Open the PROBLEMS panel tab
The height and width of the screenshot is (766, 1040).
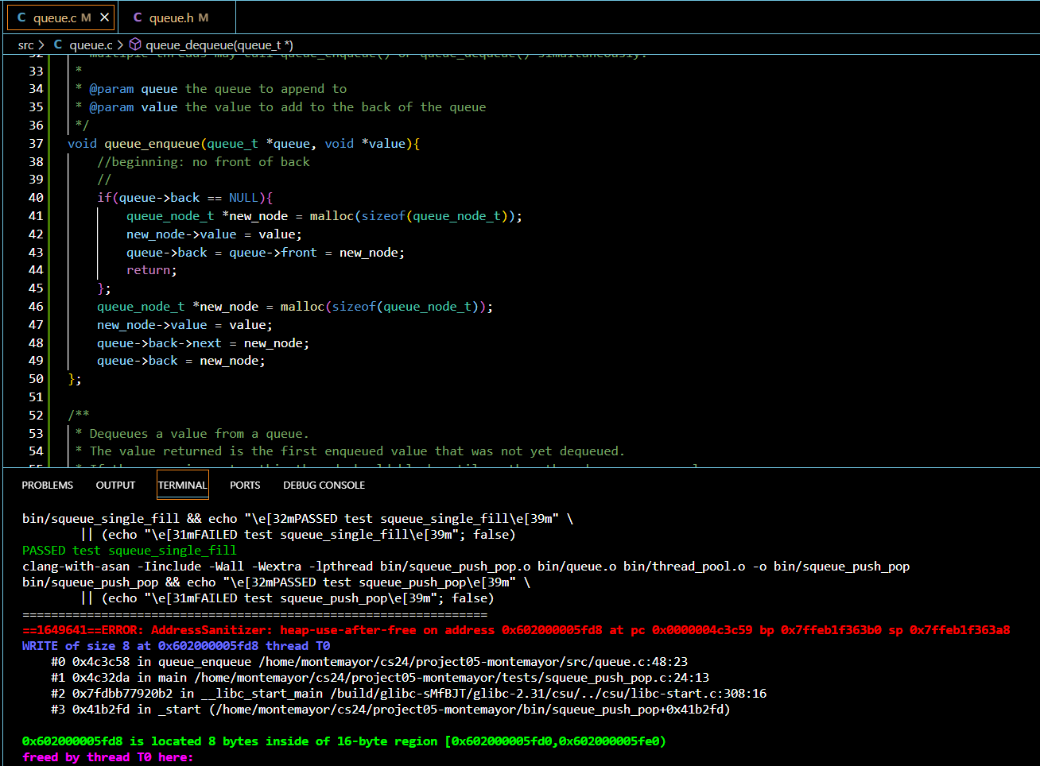tap(48, 485)
